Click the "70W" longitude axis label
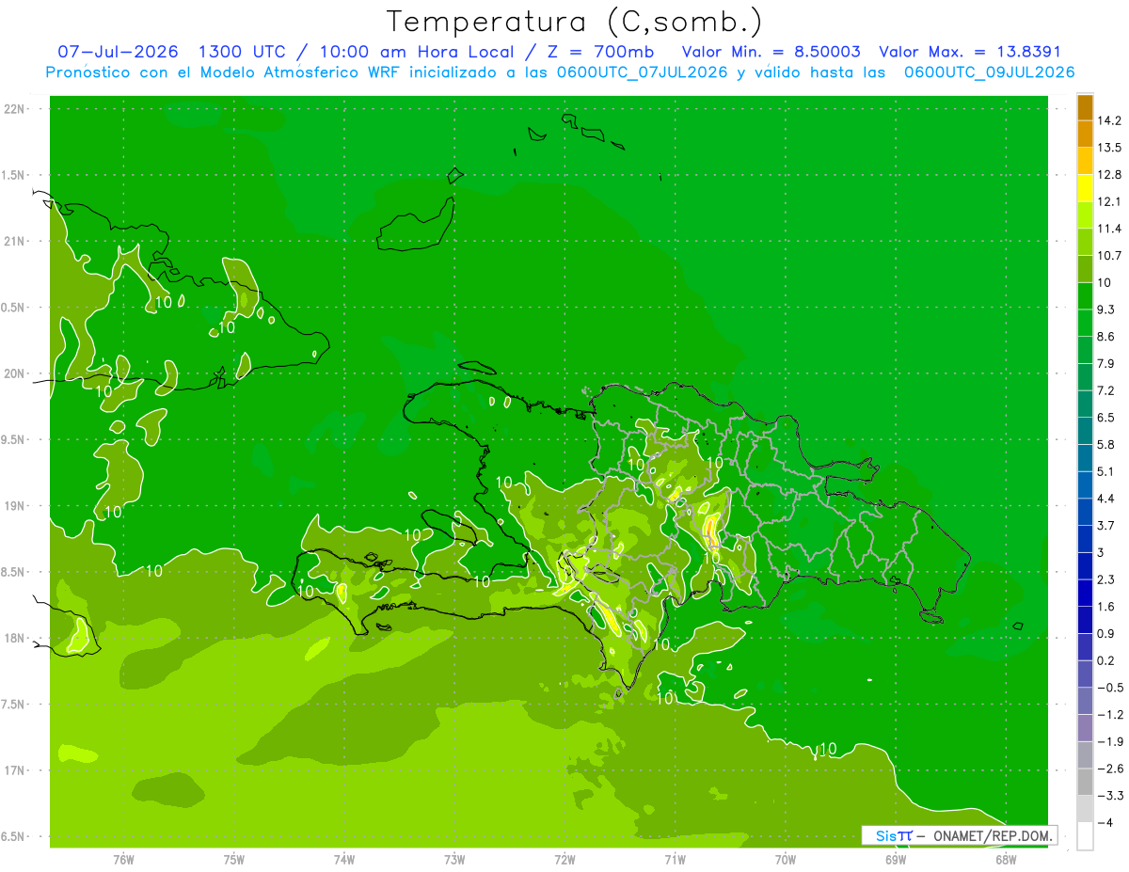Viewport: 1129px width, 872px height. pyautogui.click(x=786, y=859)
